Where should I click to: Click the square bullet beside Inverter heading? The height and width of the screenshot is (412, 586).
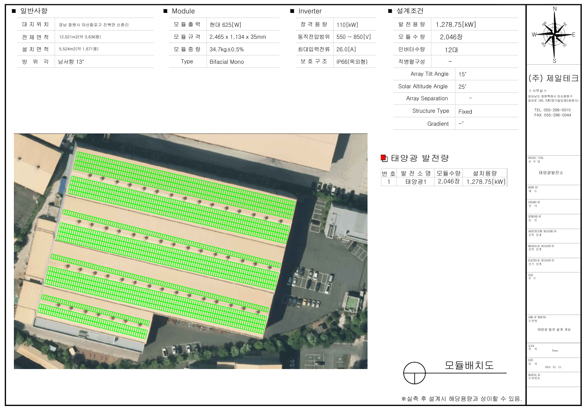pos(292,11)
